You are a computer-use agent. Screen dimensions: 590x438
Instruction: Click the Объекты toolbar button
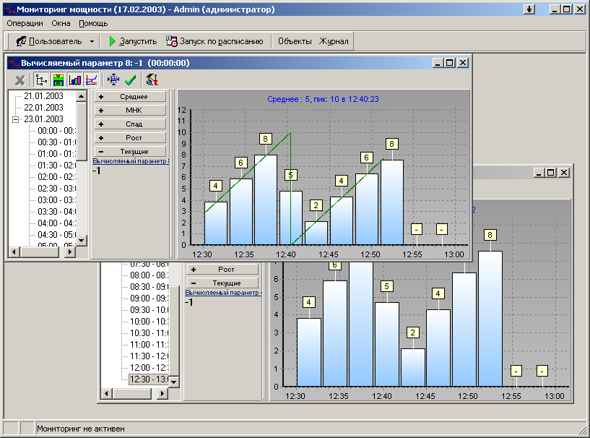295,41
